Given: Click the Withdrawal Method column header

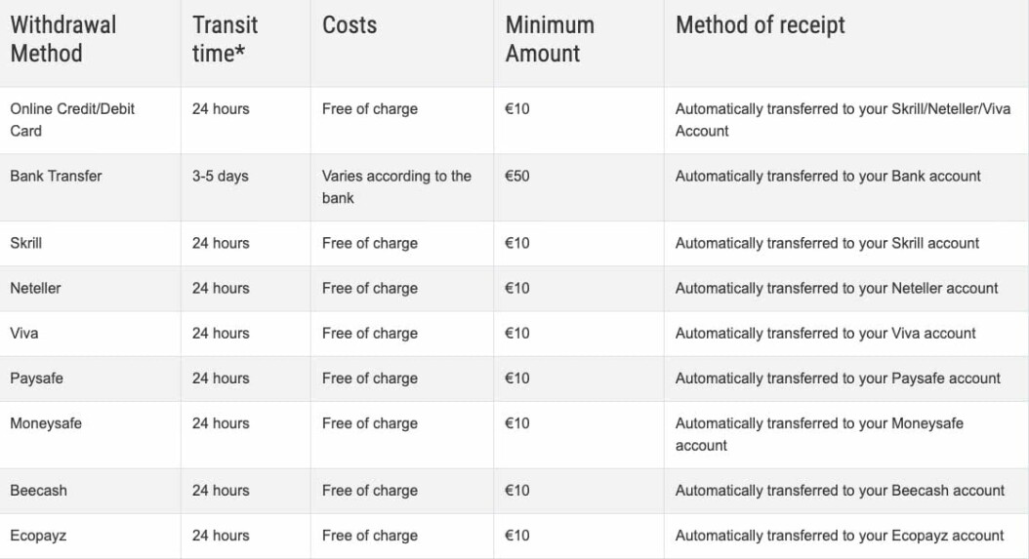Looking at the screenshot, I should click(63, 39).
